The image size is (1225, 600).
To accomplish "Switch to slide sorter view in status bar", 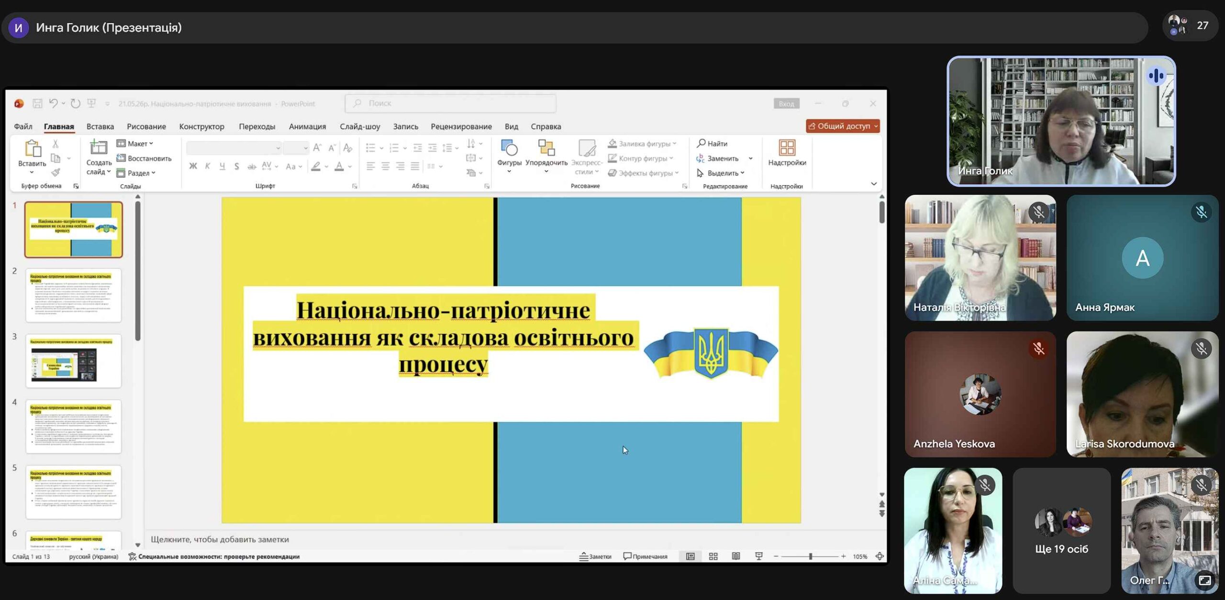I will coord(713,556).
